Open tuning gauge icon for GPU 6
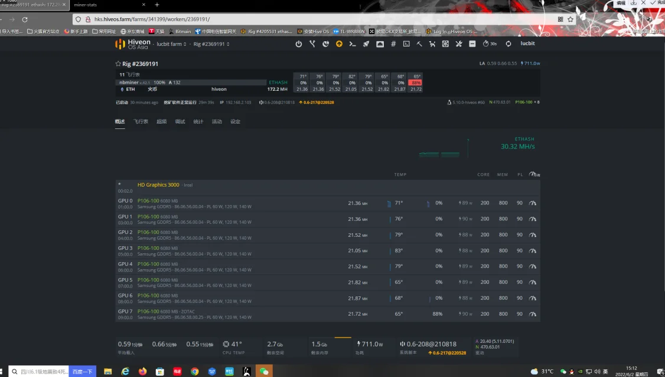This screenshot has width=665, height=377. [533, 298]
